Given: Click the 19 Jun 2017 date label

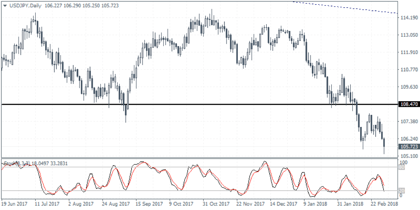Looking at the screenshot, I should tap(15, 203).
